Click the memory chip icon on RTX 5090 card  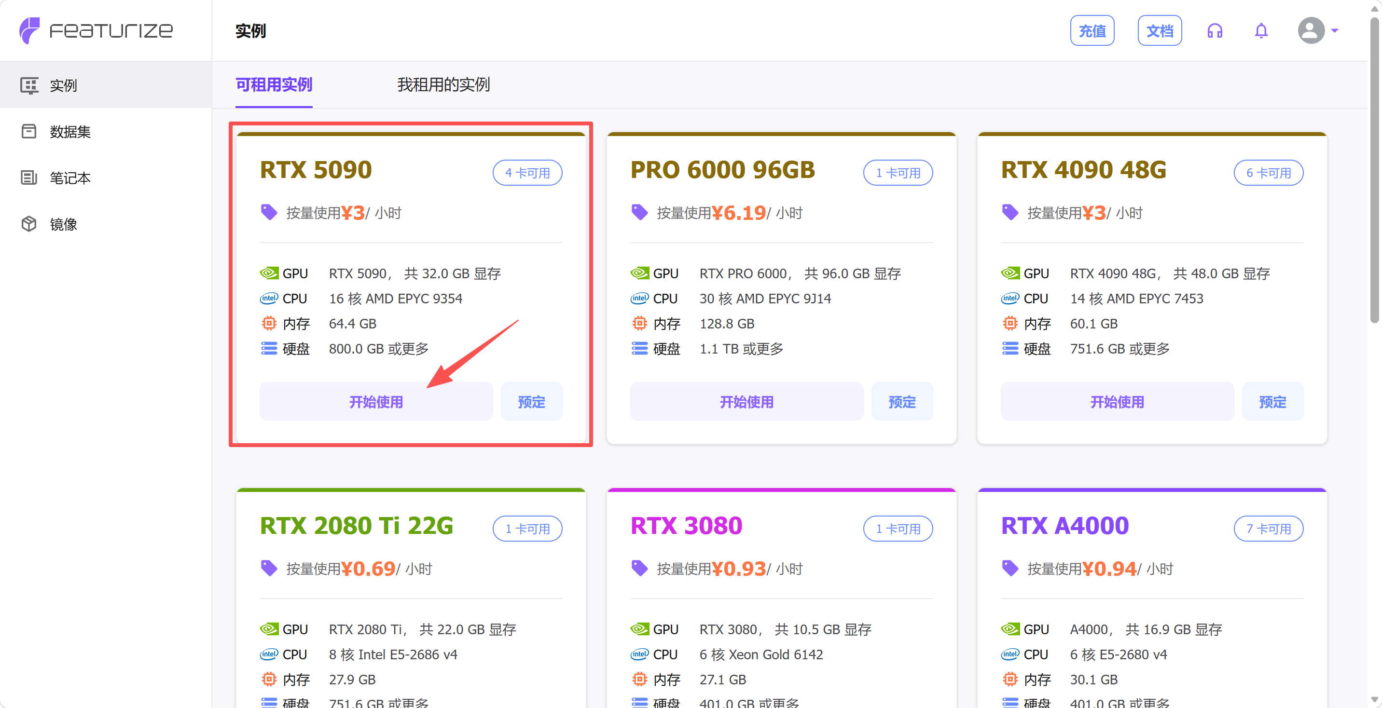pyautogui.click(x=269, y=324)
